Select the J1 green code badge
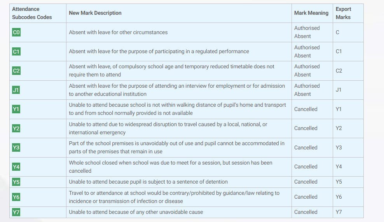 tap(16, 90)
